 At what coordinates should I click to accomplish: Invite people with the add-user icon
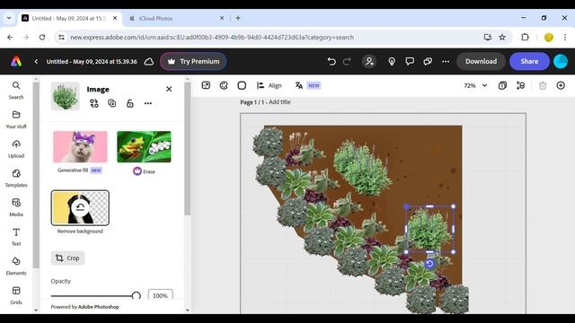click(369, 62)
